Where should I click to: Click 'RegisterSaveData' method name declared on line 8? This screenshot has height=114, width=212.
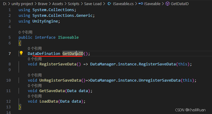pyautogui.click(x=58, y=64)
